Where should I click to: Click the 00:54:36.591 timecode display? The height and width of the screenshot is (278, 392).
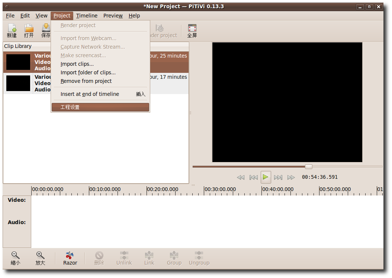coord(319,177)
